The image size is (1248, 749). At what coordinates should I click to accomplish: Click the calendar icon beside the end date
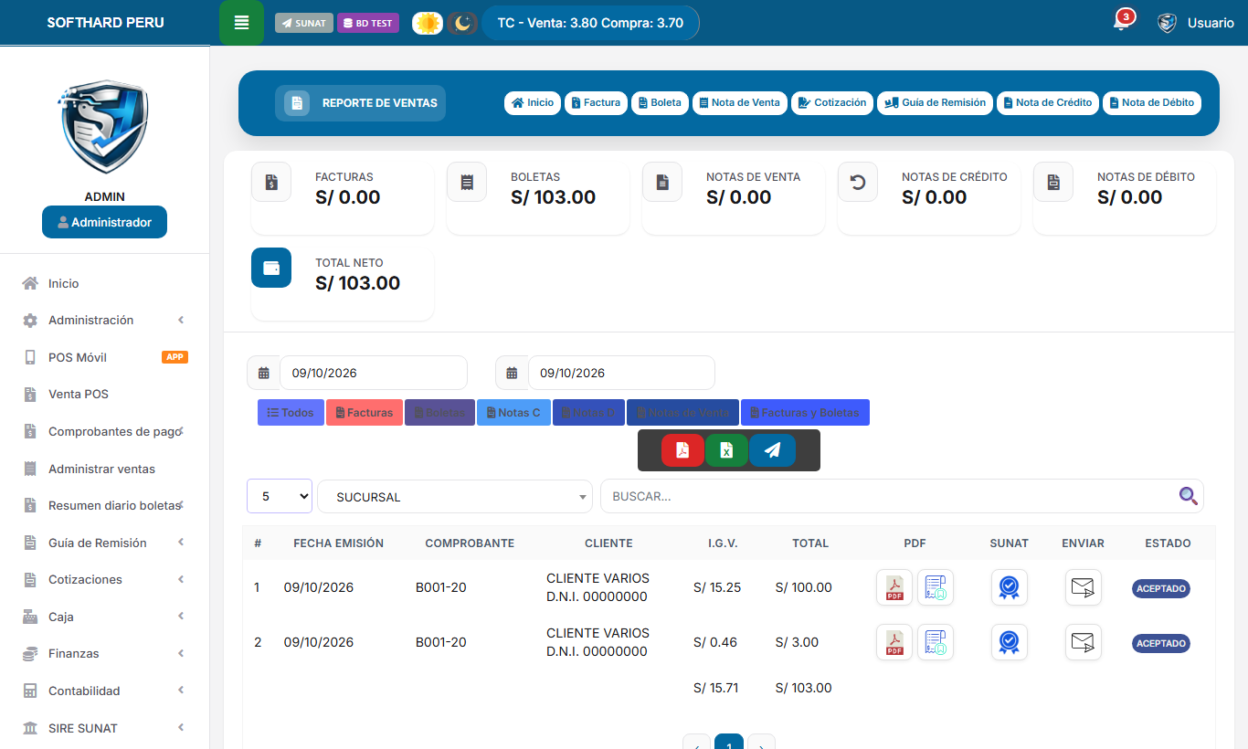(x=513, y=373)
